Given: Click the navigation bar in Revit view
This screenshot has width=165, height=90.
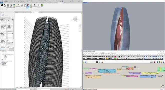Looking at the screenshot, I should (80, 28).
